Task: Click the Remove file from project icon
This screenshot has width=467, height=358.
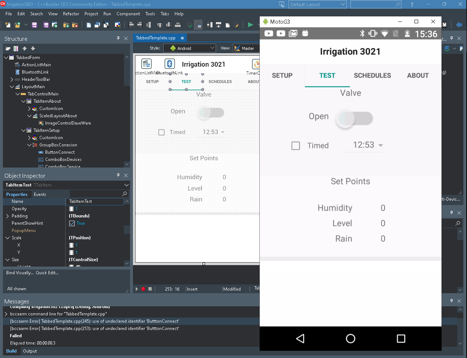Action: 75,25
